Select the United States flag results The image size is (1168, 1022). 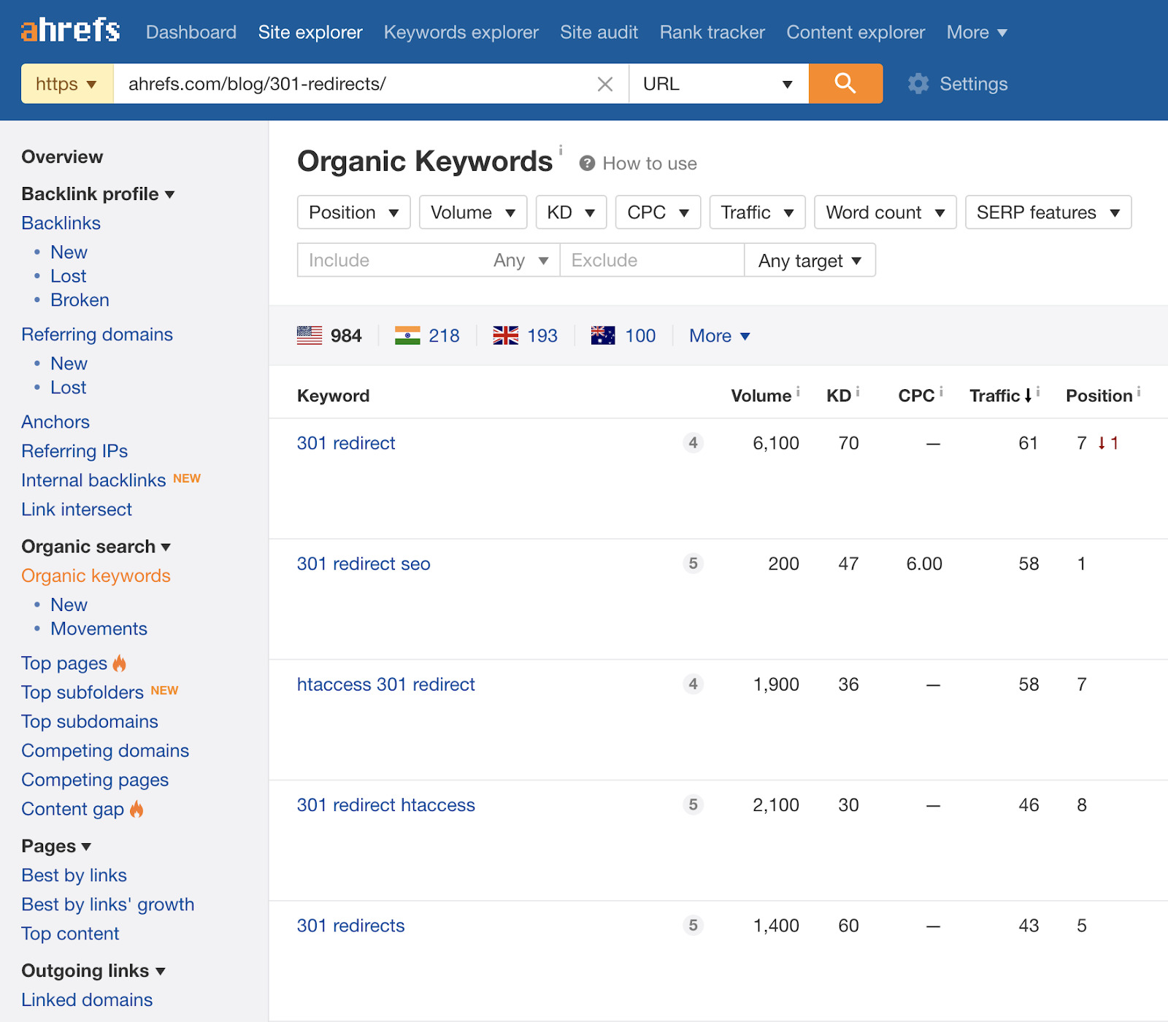pyautogui.click(x=329, y=336)
